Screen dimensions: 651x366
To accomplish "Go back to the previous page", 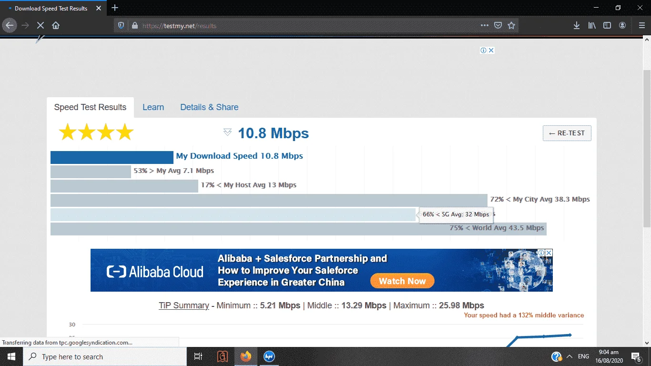I will (10, 25).
